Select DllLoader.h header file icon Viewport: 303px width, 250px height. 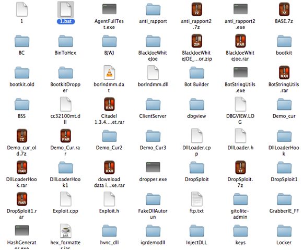click(x=240, y=136)
